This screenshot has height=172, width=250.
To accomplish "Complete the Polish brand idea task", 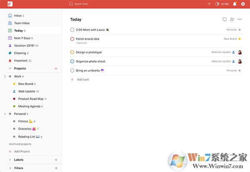I will (72, 39).
